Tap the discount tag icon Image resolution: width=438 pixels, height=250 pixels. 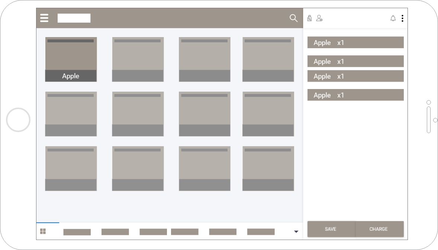click(x=309, y=18)
